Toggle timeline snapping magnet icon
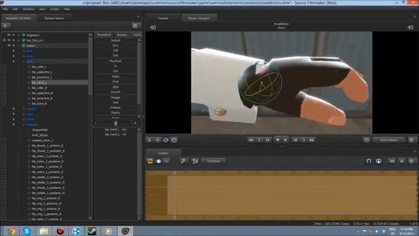Image resolution: width=419 pixels, height=236 pixels. (x=369, y=161)
